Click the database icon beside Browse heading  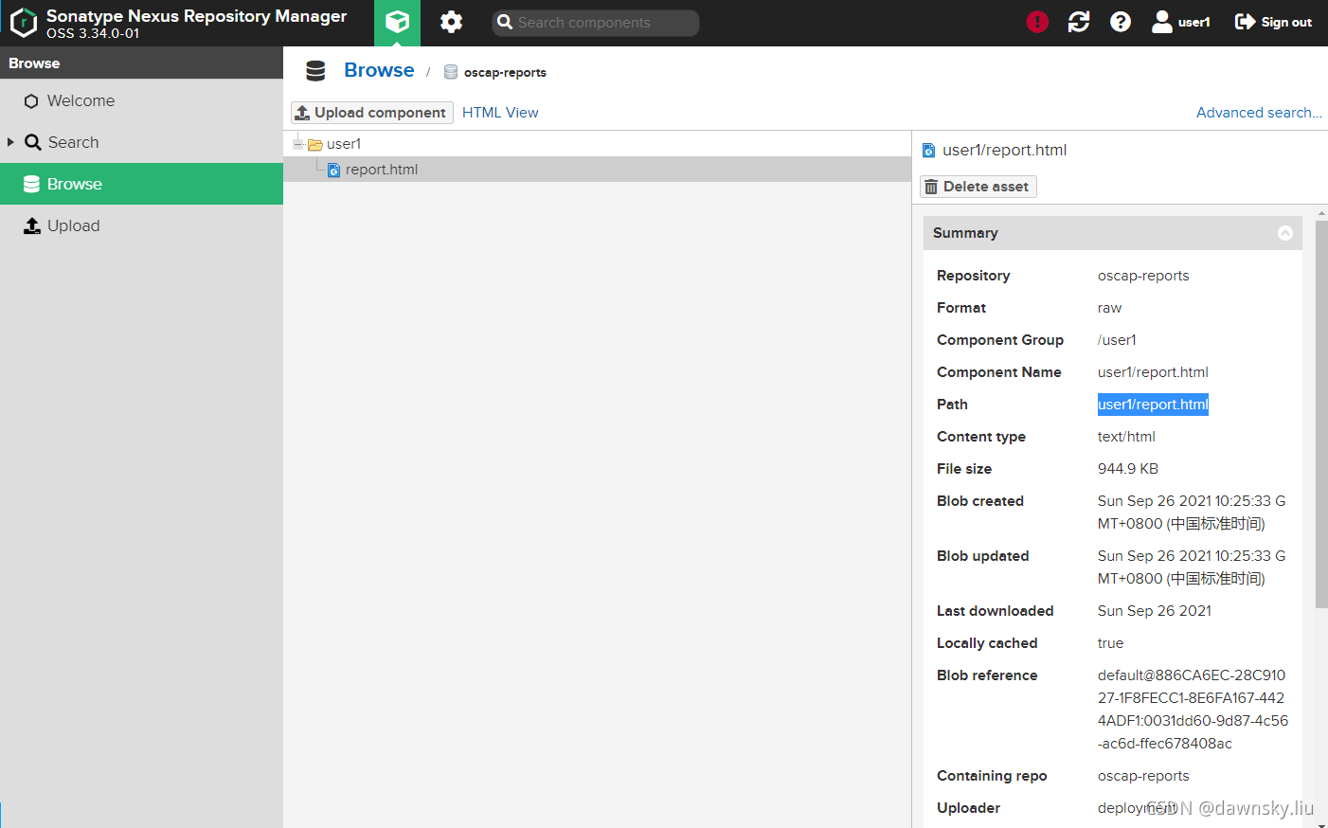point(315,71)
